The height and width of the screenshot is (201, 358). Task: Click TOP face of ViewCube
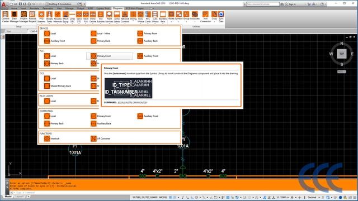coord(342,54)
